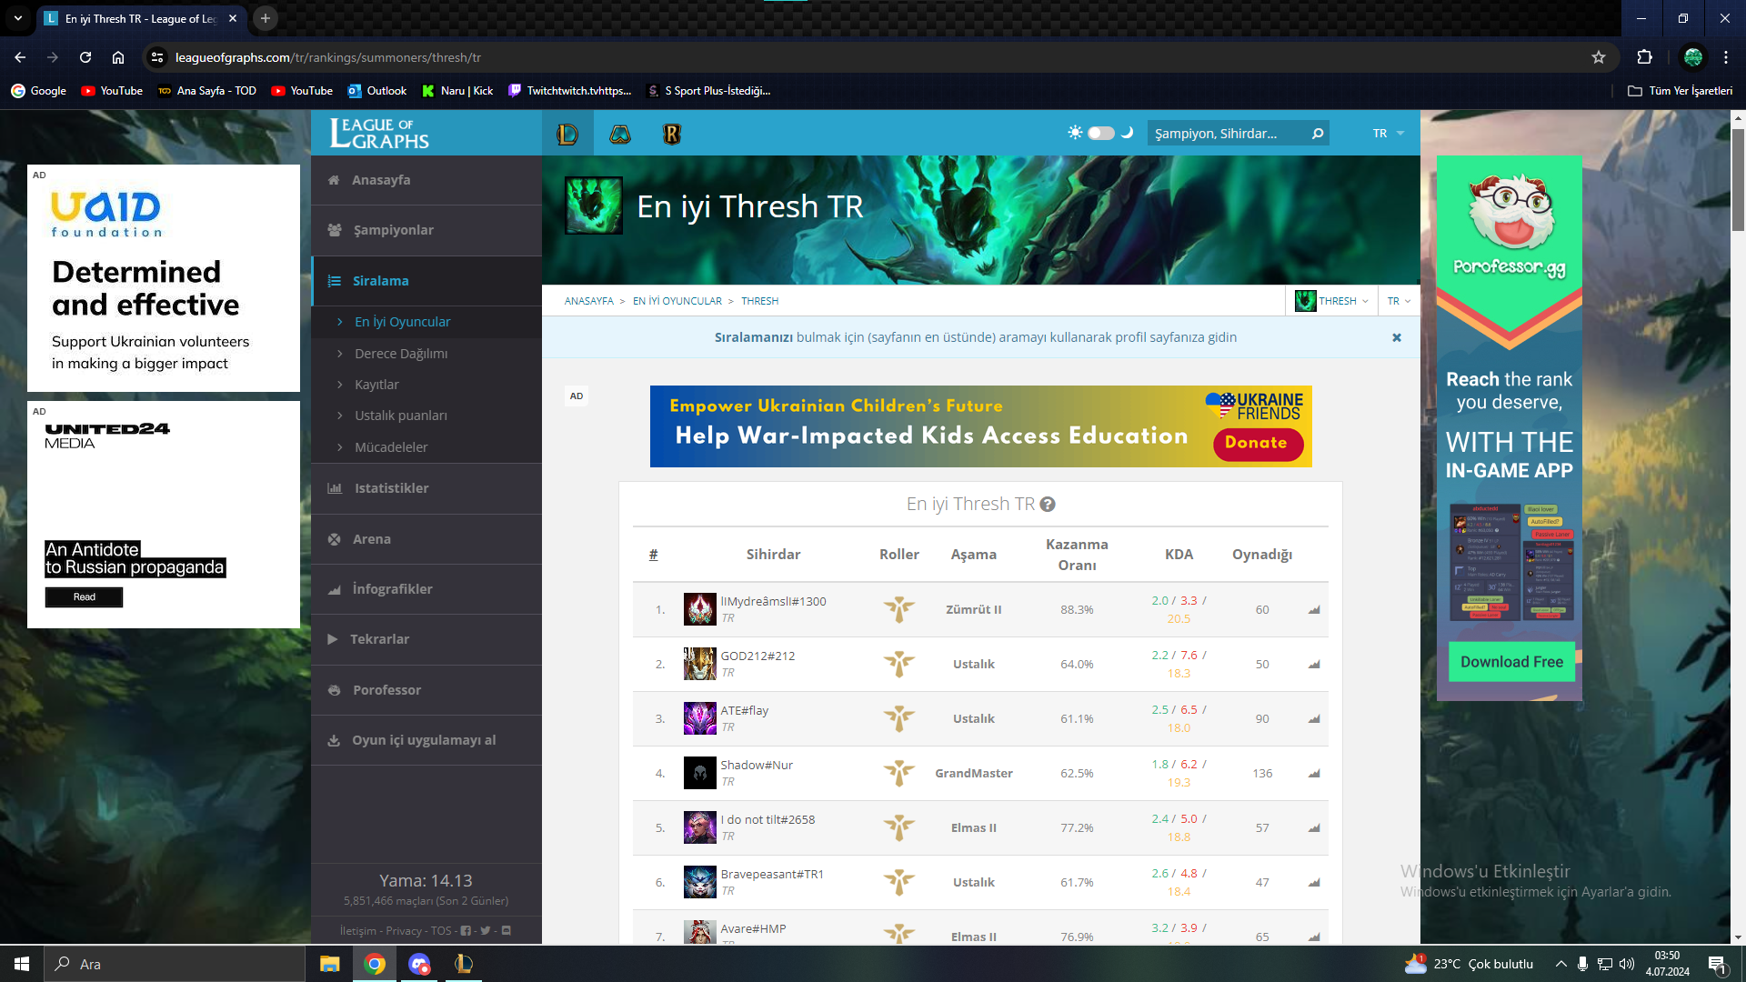The width and height of the screenshot is (1746, 982).
Task: Toggle the light/dark theme switch
Action: 1100,134
